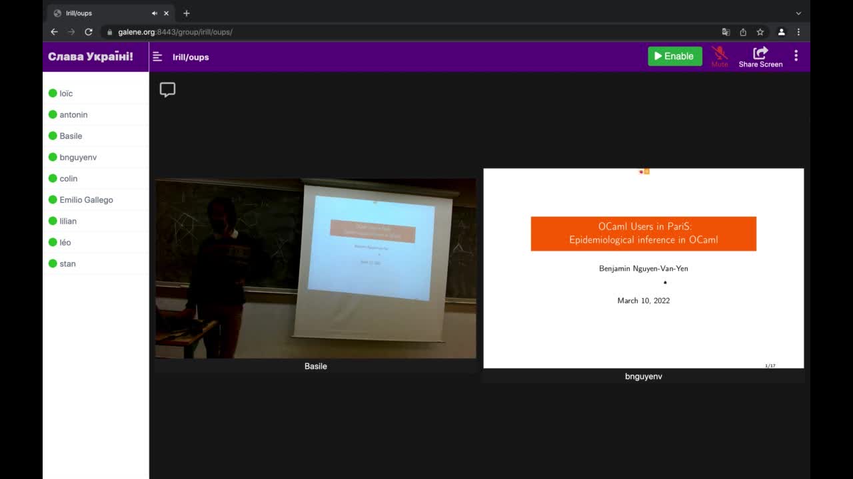Screen dimensions: 853x479
Task: Click the bnguyenv label under slide
Action: [x=644, y=377]
